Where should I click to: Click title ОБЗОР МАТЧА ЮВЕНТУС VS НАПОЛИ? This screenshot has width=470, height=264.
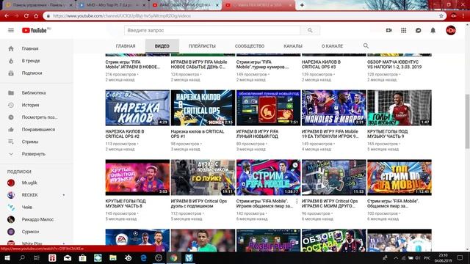point(394,65)
